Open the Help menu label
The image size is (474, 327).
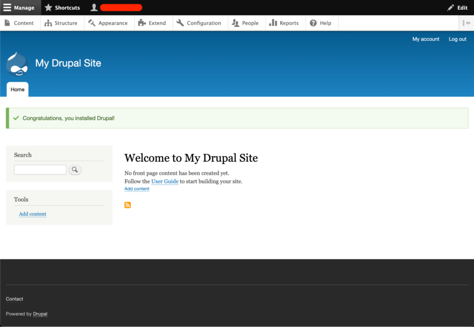[x=325, y=23]
